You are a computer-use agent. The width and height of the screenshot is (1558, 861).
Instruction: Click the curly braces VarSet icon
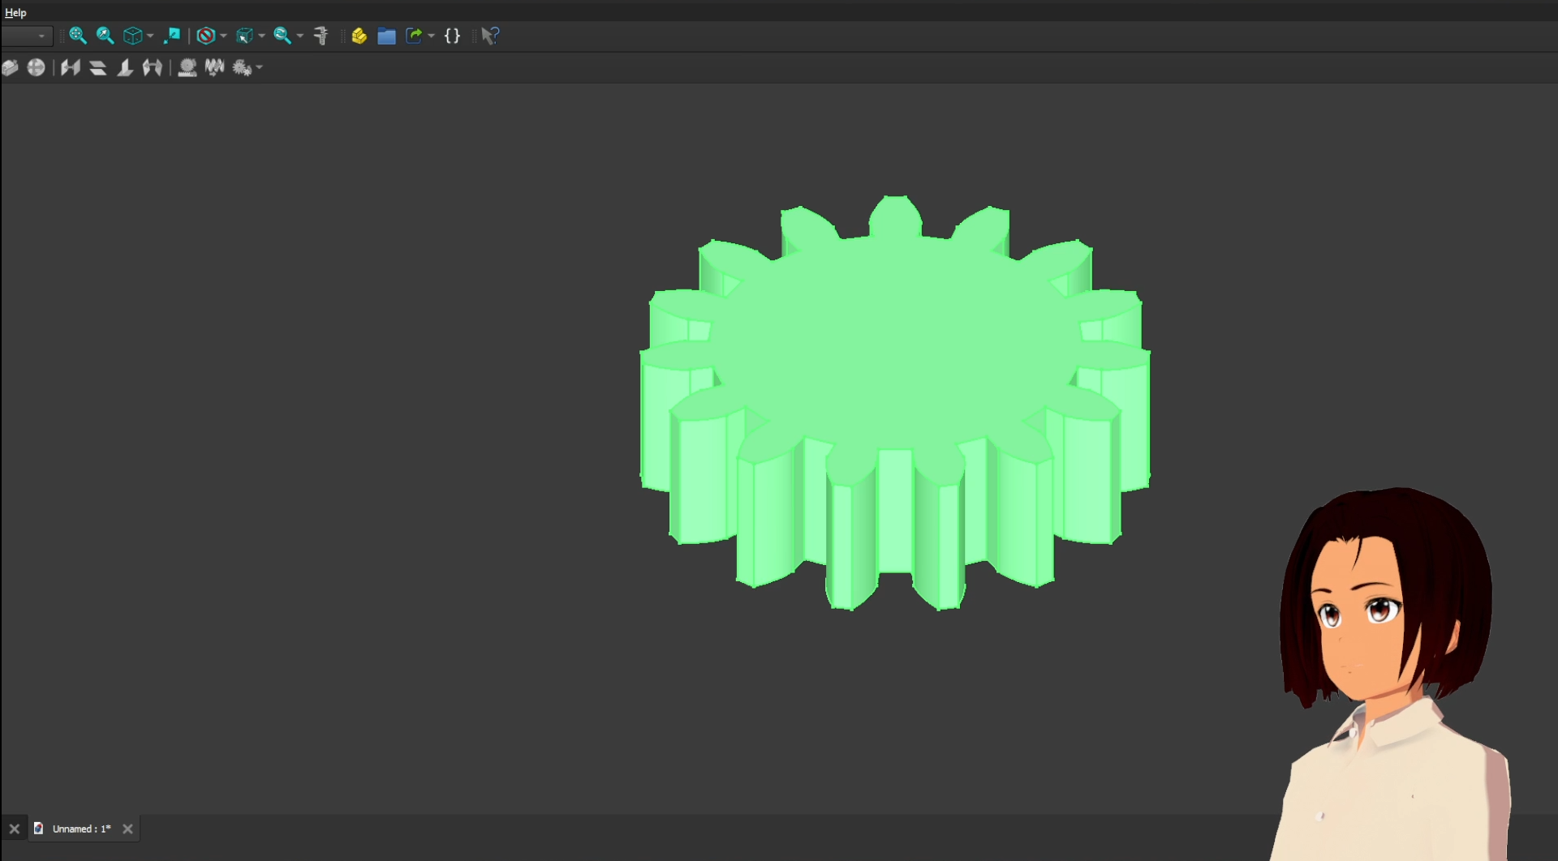coord(453,36)
